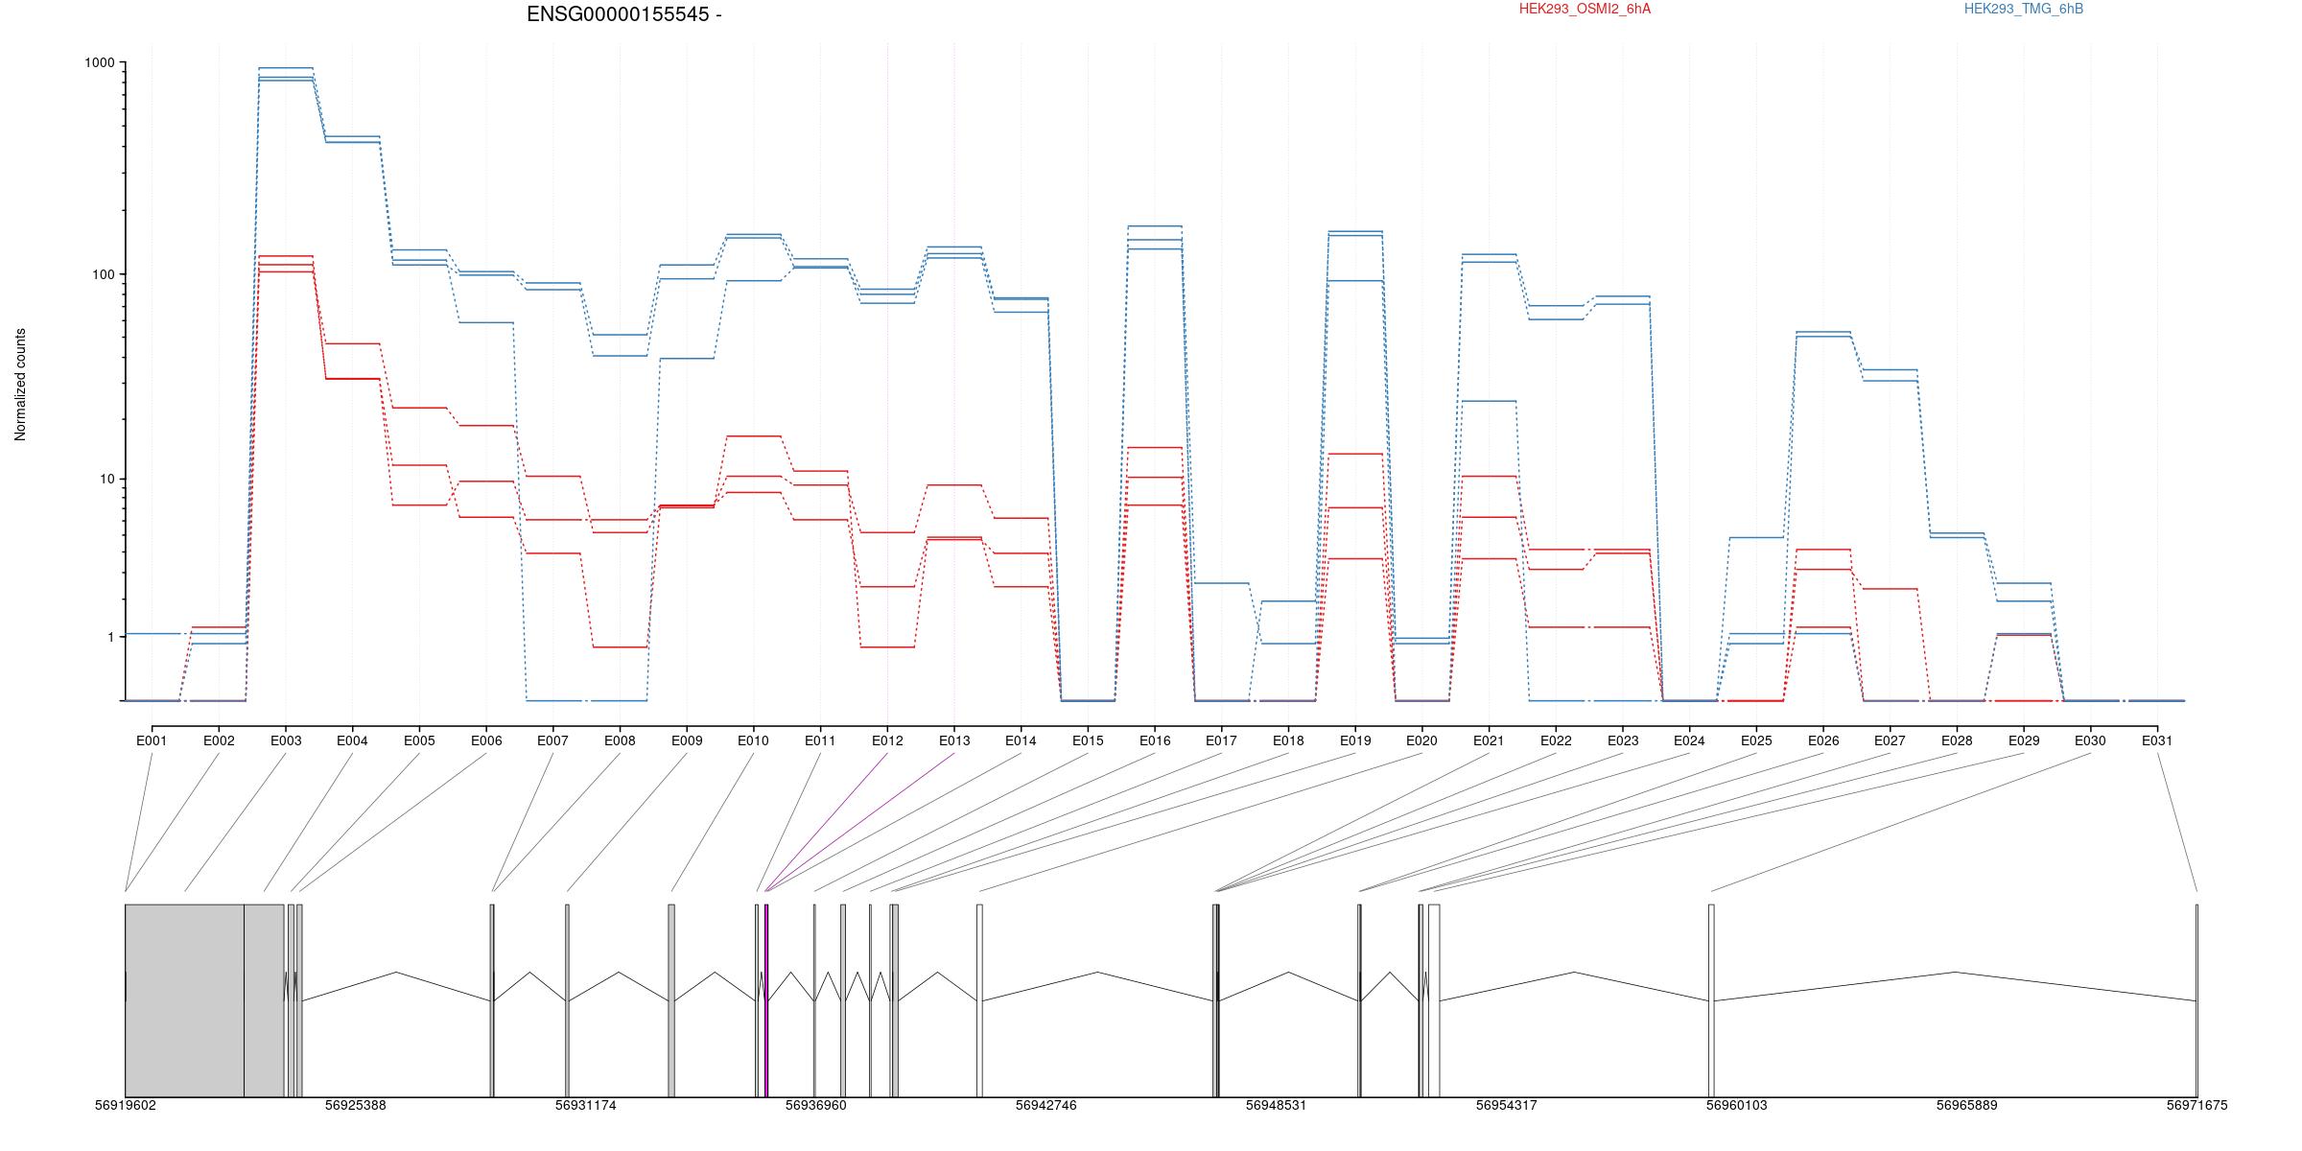Select exon label E024
The width and height of the screenshot is (2302, 1151).
click(x=1689, y=740)
